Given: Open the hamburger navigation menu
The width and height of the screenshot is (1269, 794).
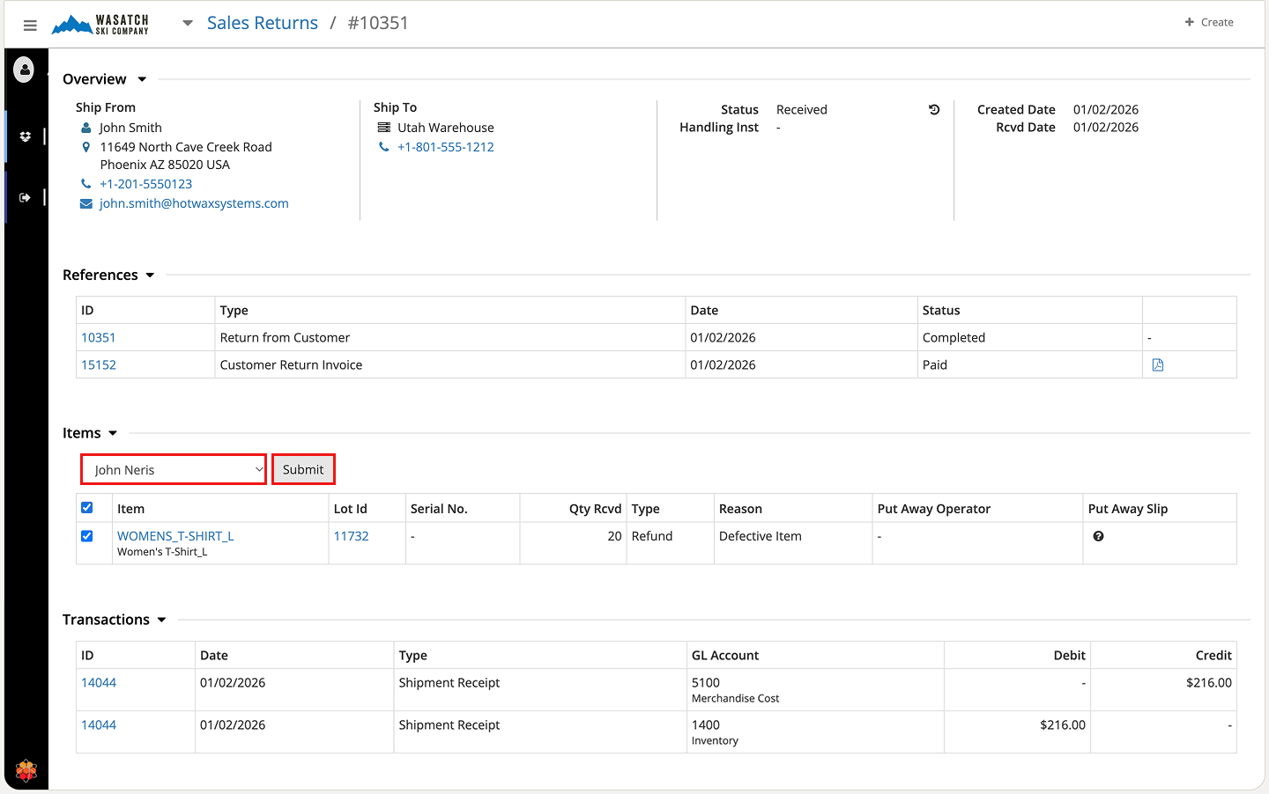Looking at the screenshot, I should [30, 26].
